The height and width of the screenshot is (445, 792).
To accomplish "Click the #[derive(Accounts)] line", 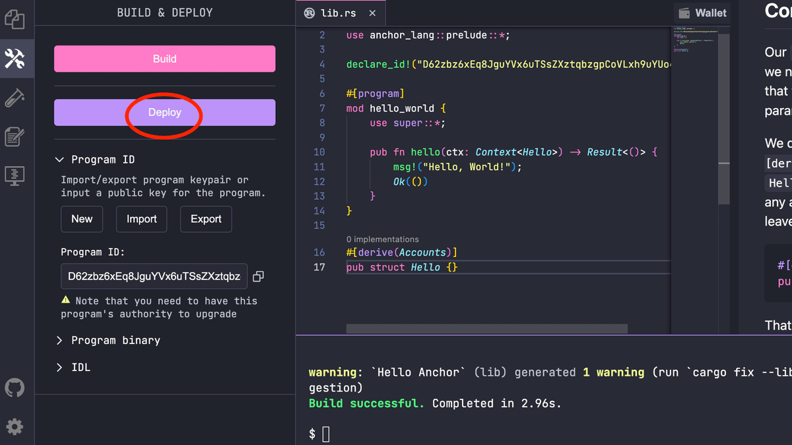I will point(401,252).
